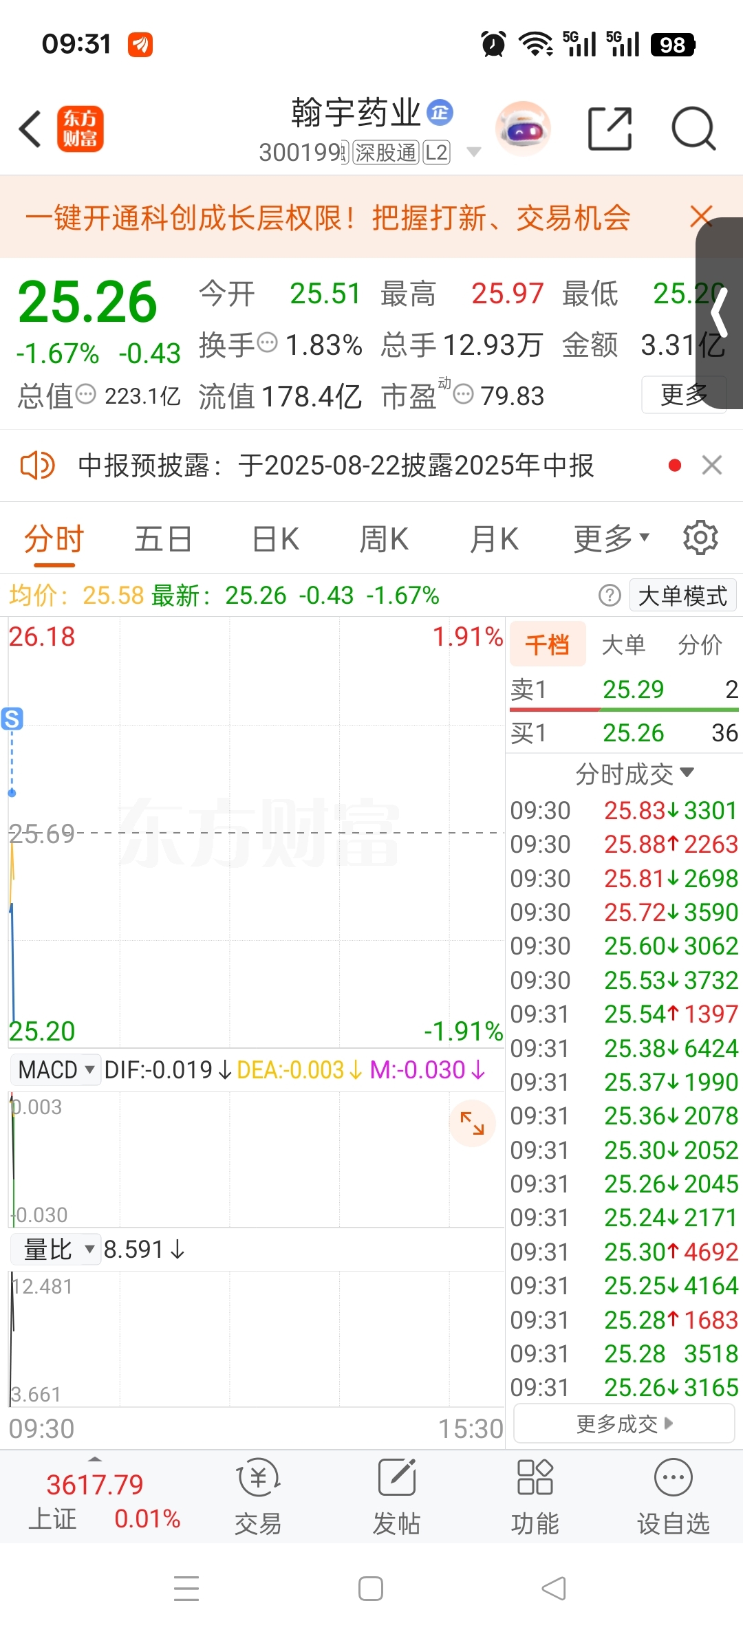Change 量比 indicator dropdown
The width and height of the screenshot is (743, 1634).
click(x=56, y=1250)
